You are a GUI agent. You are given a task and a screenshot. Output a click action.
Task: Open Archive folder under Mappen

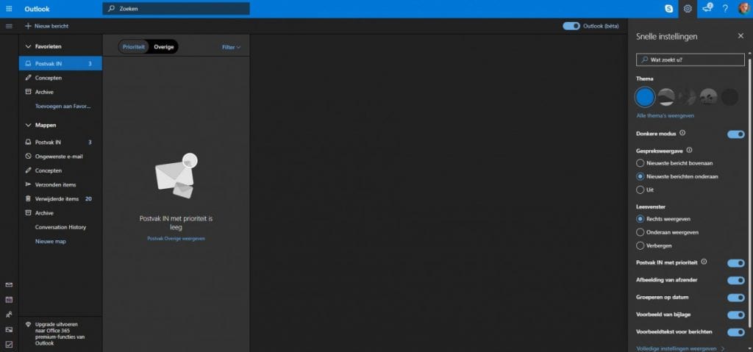point(60,212)
